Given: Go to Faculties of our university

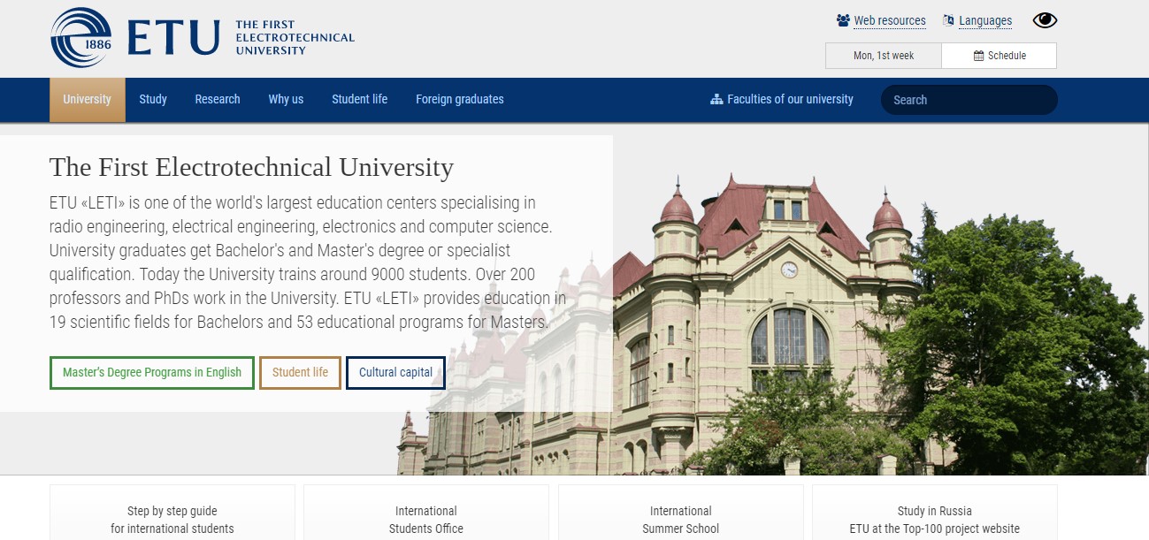Looking at the screenshot, I should (782, 99).
